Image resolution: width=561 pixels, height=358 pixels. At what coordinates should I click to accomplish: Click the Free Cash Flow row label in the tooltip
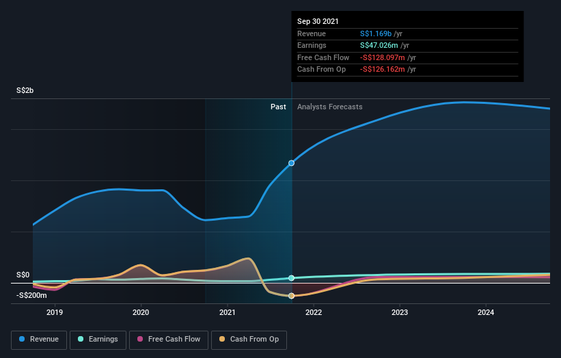(x=323, y=57)
